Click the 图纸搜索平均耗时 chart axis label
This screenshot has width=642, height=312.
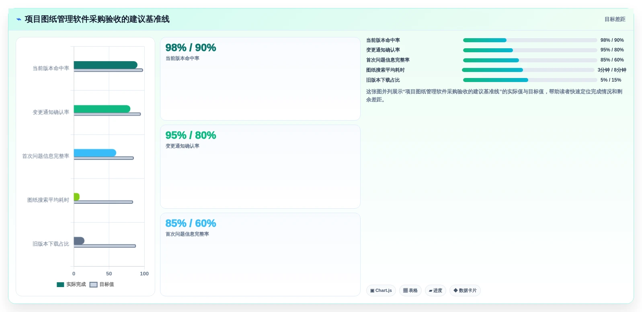(x=48, y=200)
